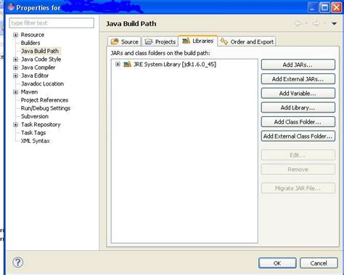344x275 pixels.
Task: Dismiss dialog with Cancel button
Action: point(319,263)
